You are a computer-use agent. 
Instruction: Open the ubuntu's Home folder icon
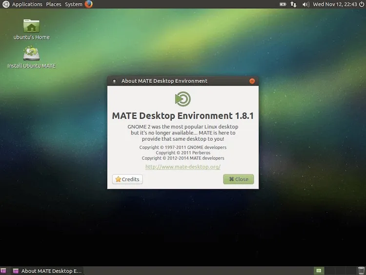(x=32, y=26)
